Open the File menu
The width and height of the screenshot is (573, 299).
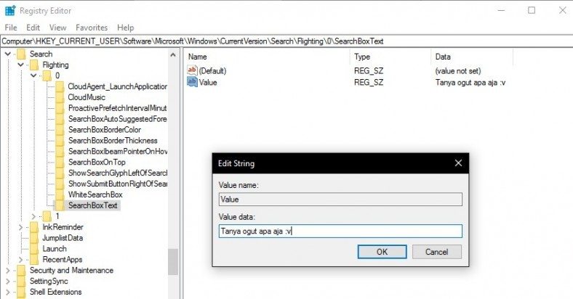[11, 28]
